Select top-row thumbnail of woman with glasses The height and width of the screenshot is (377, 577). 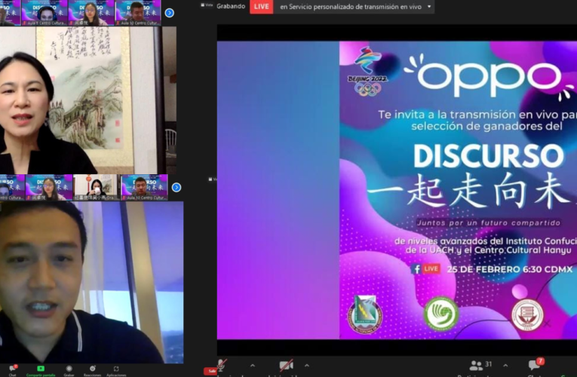pos(91,13)
